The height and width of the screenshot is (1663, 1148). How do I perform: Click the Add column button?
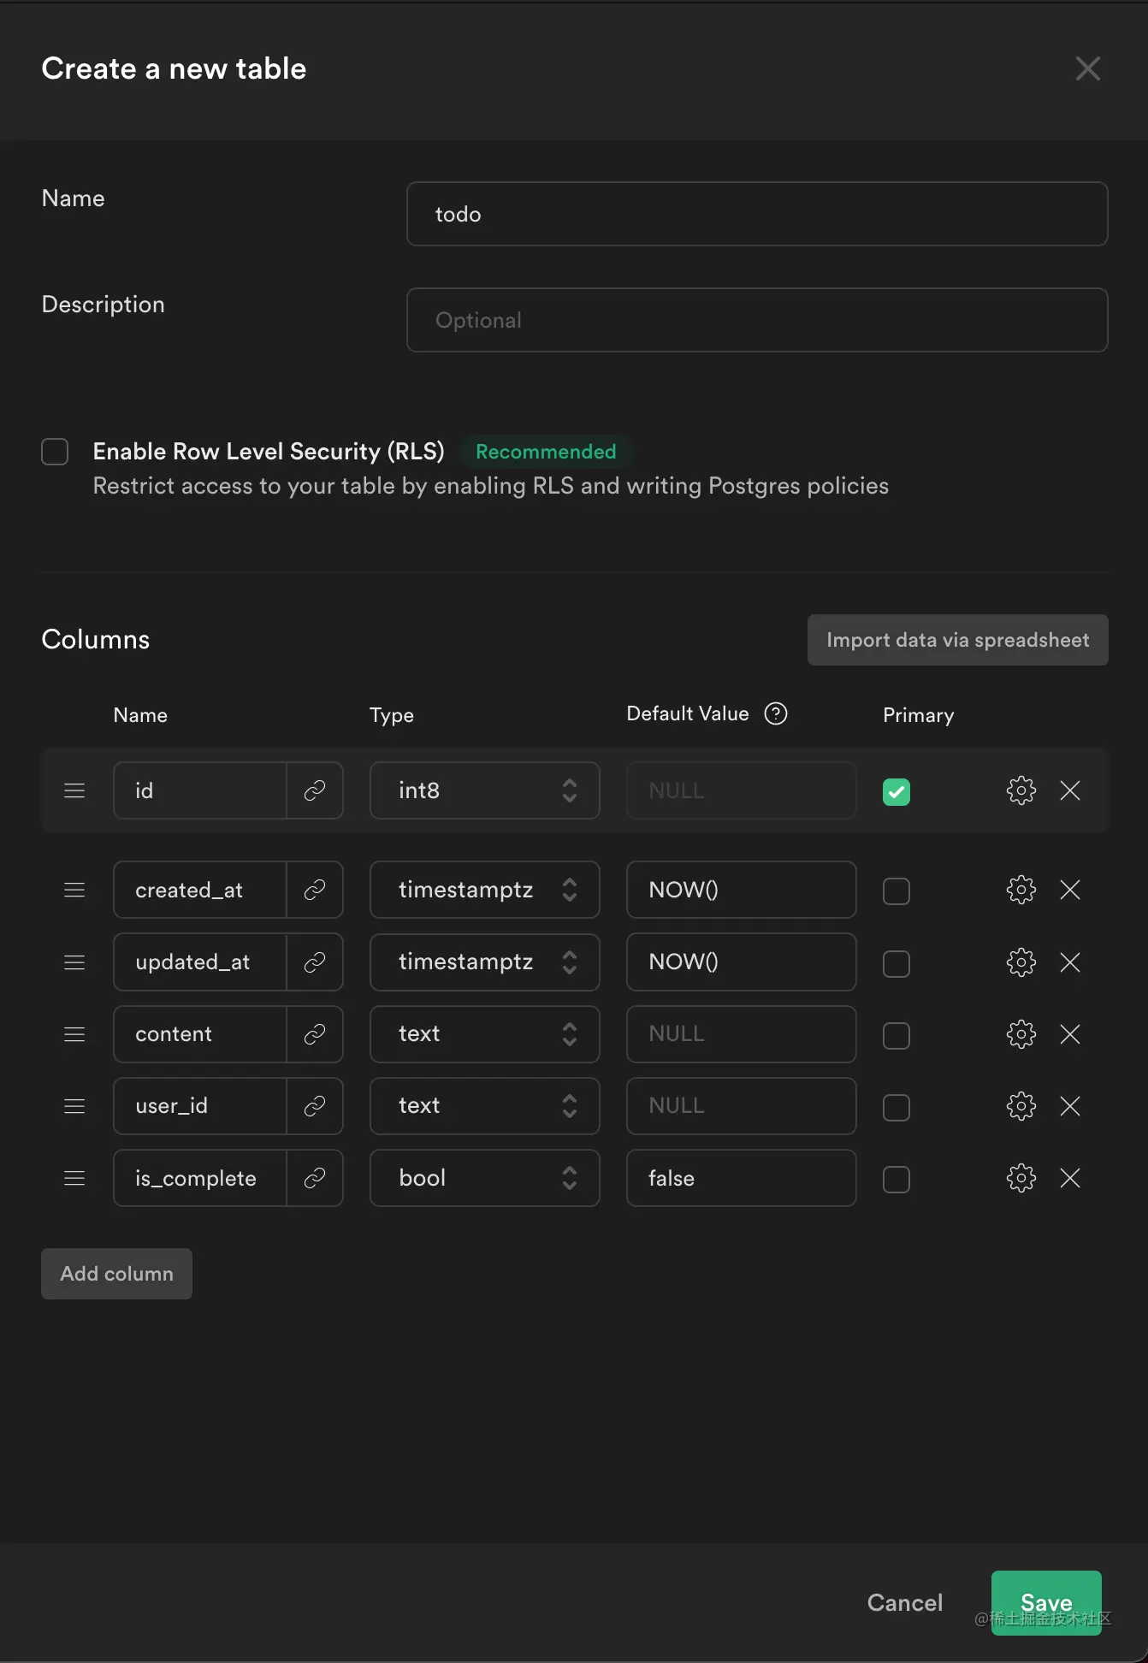tap(117, 1274)
